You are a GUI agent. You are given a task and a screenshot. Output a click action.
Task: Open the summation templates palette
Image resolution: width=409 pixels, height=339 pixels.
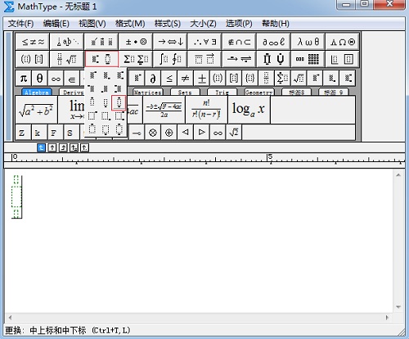click(136, 59)
